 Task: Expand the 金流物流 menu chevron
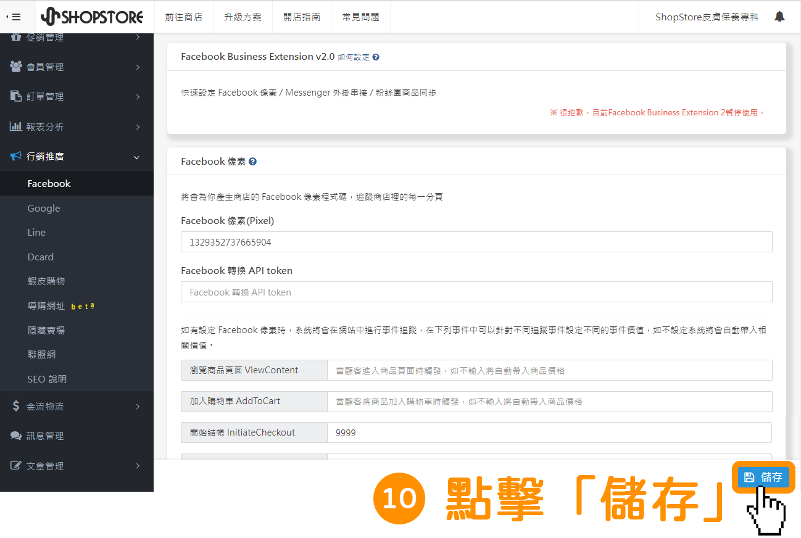click(137, 407)
